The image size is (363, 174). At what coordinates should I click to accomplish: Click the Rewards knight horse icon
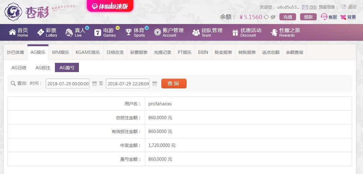(274, 33)
